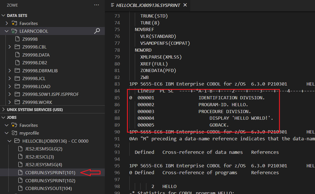Expand Favorites under the JOBS section
315x194 pixels.
point(7,125)
